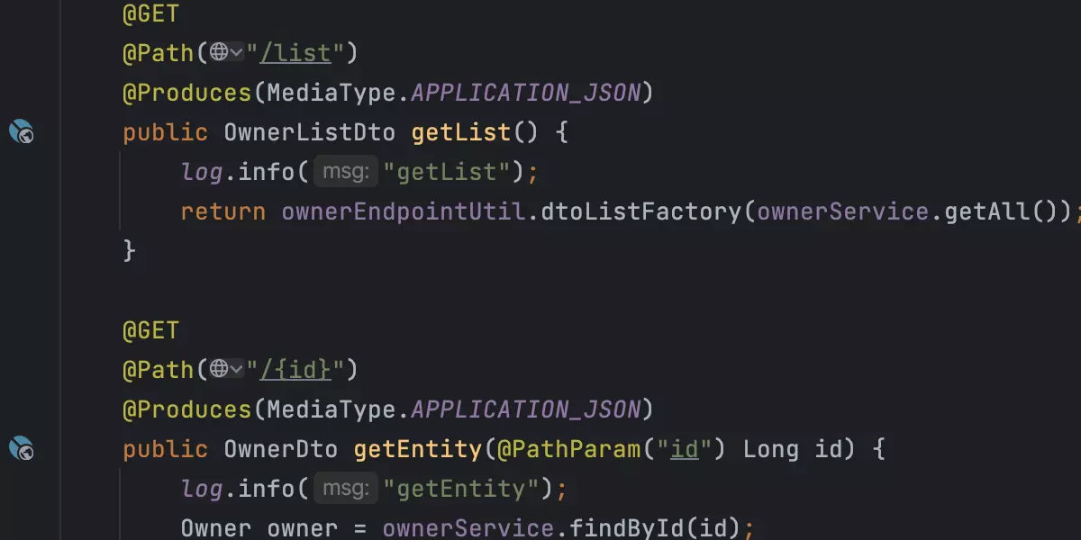
Task: Click the endpoint gutter icon beside getEntity
Action: (21, 449)
